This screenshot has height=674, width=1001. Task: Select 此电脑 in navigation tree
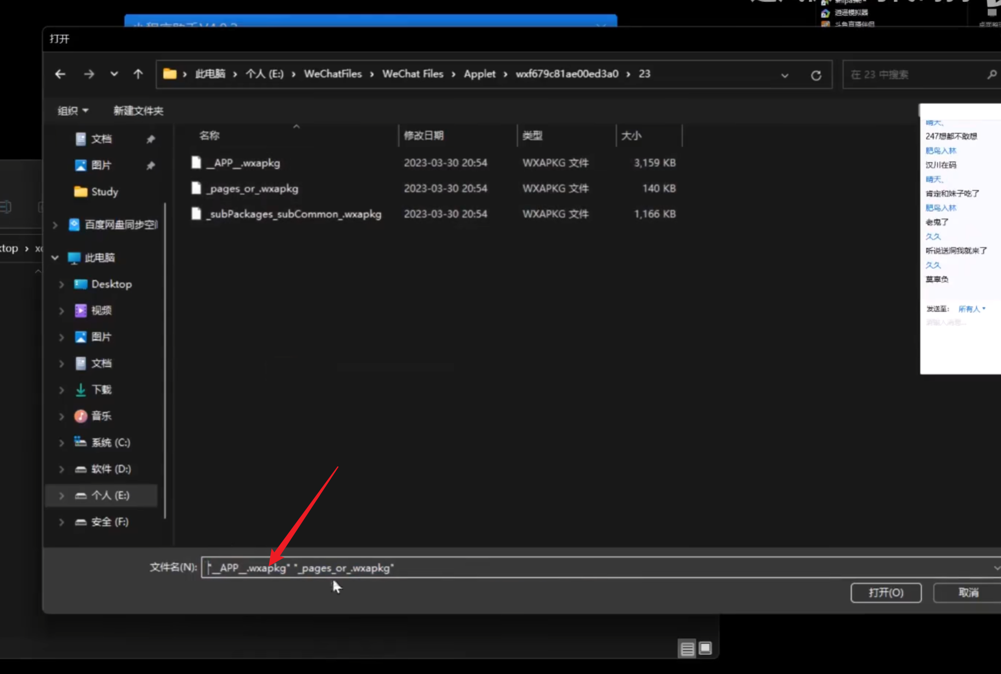click(99, 258)
